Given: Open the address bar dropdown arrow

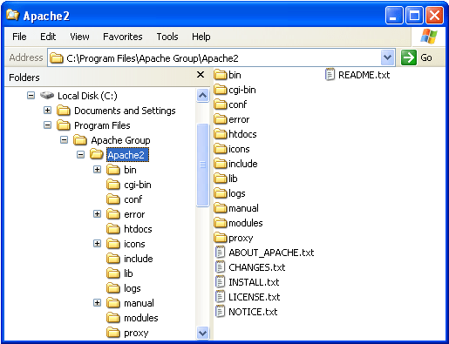Looking at the screenshot, I should (387, 57).
